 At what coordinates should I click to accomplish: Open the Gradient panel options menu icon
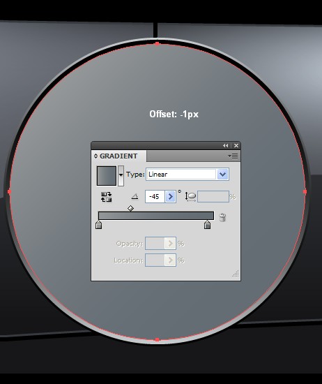233,156
